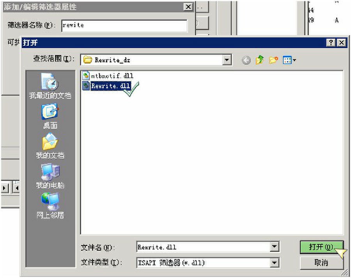Click the filter name input field
This screenshot has height=278, width=351.
click(x=124, y=25)
